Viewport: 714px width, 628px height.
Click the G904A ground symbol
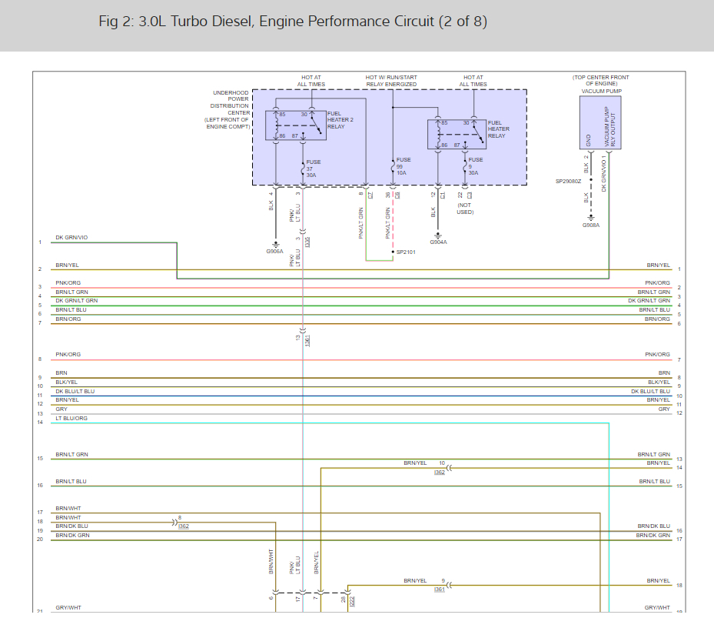(438, 237)
